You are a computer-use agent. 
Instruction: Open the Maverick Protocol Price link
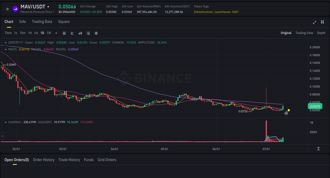[x=36, y=12]
